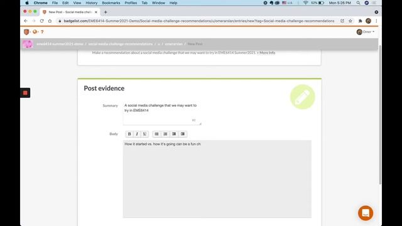
Task: Click the indent icon in Body toolbar
Action: (183, 134)
